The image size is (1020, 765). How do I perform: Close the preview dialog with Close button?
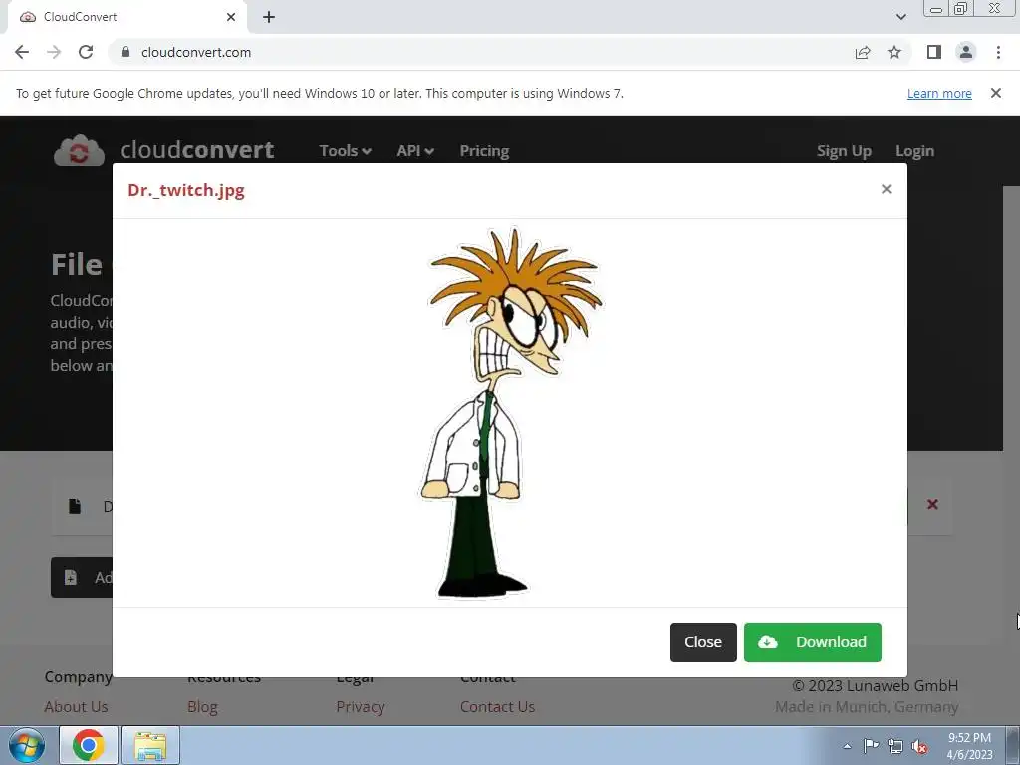(703, 642)
